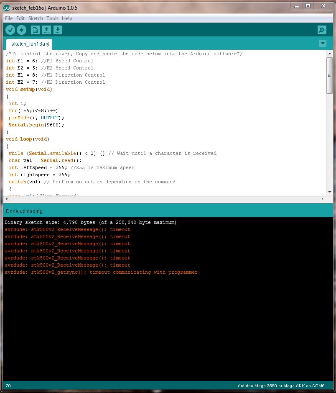This screenshot has height=393, width=336.
Task: Open the Help menu
Action: pos(67,18)
